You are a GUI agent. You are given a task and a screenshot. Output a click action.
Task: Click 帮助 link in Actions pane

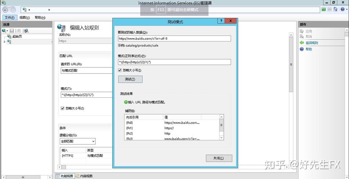click(x=309, y=49)
